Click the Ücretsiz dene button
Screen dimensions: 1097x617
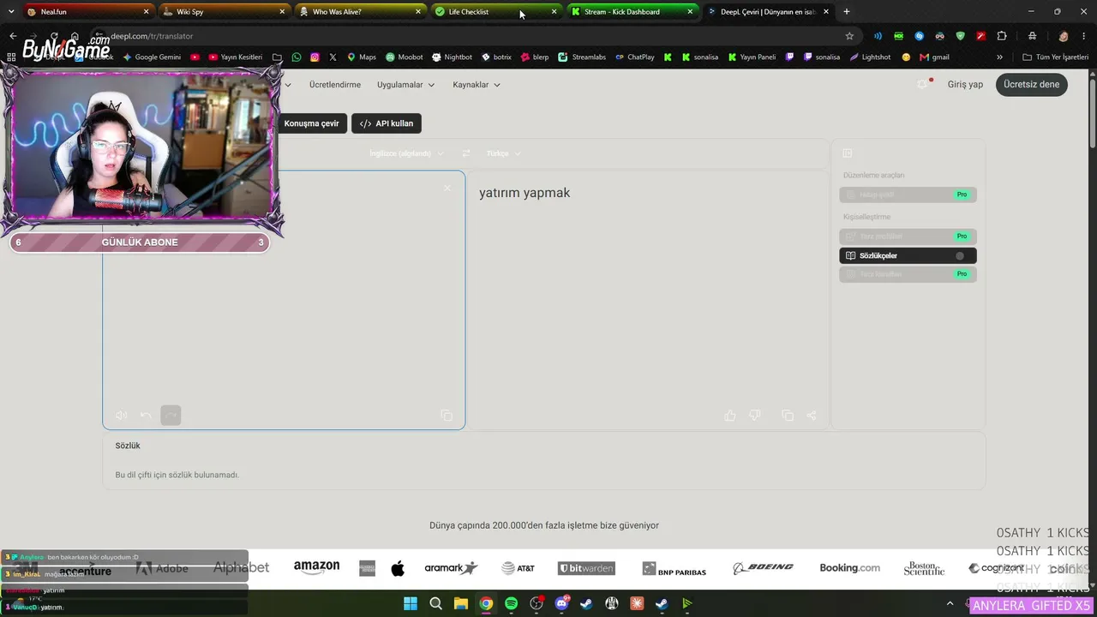1031,84
